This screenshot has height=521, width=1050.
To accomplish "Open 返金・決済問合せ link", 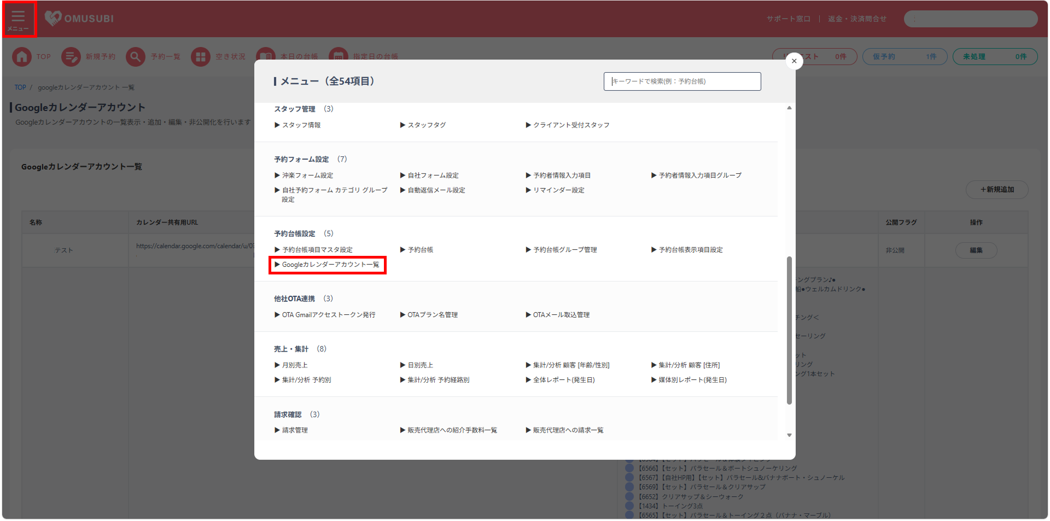I will (x=857, y=19).
